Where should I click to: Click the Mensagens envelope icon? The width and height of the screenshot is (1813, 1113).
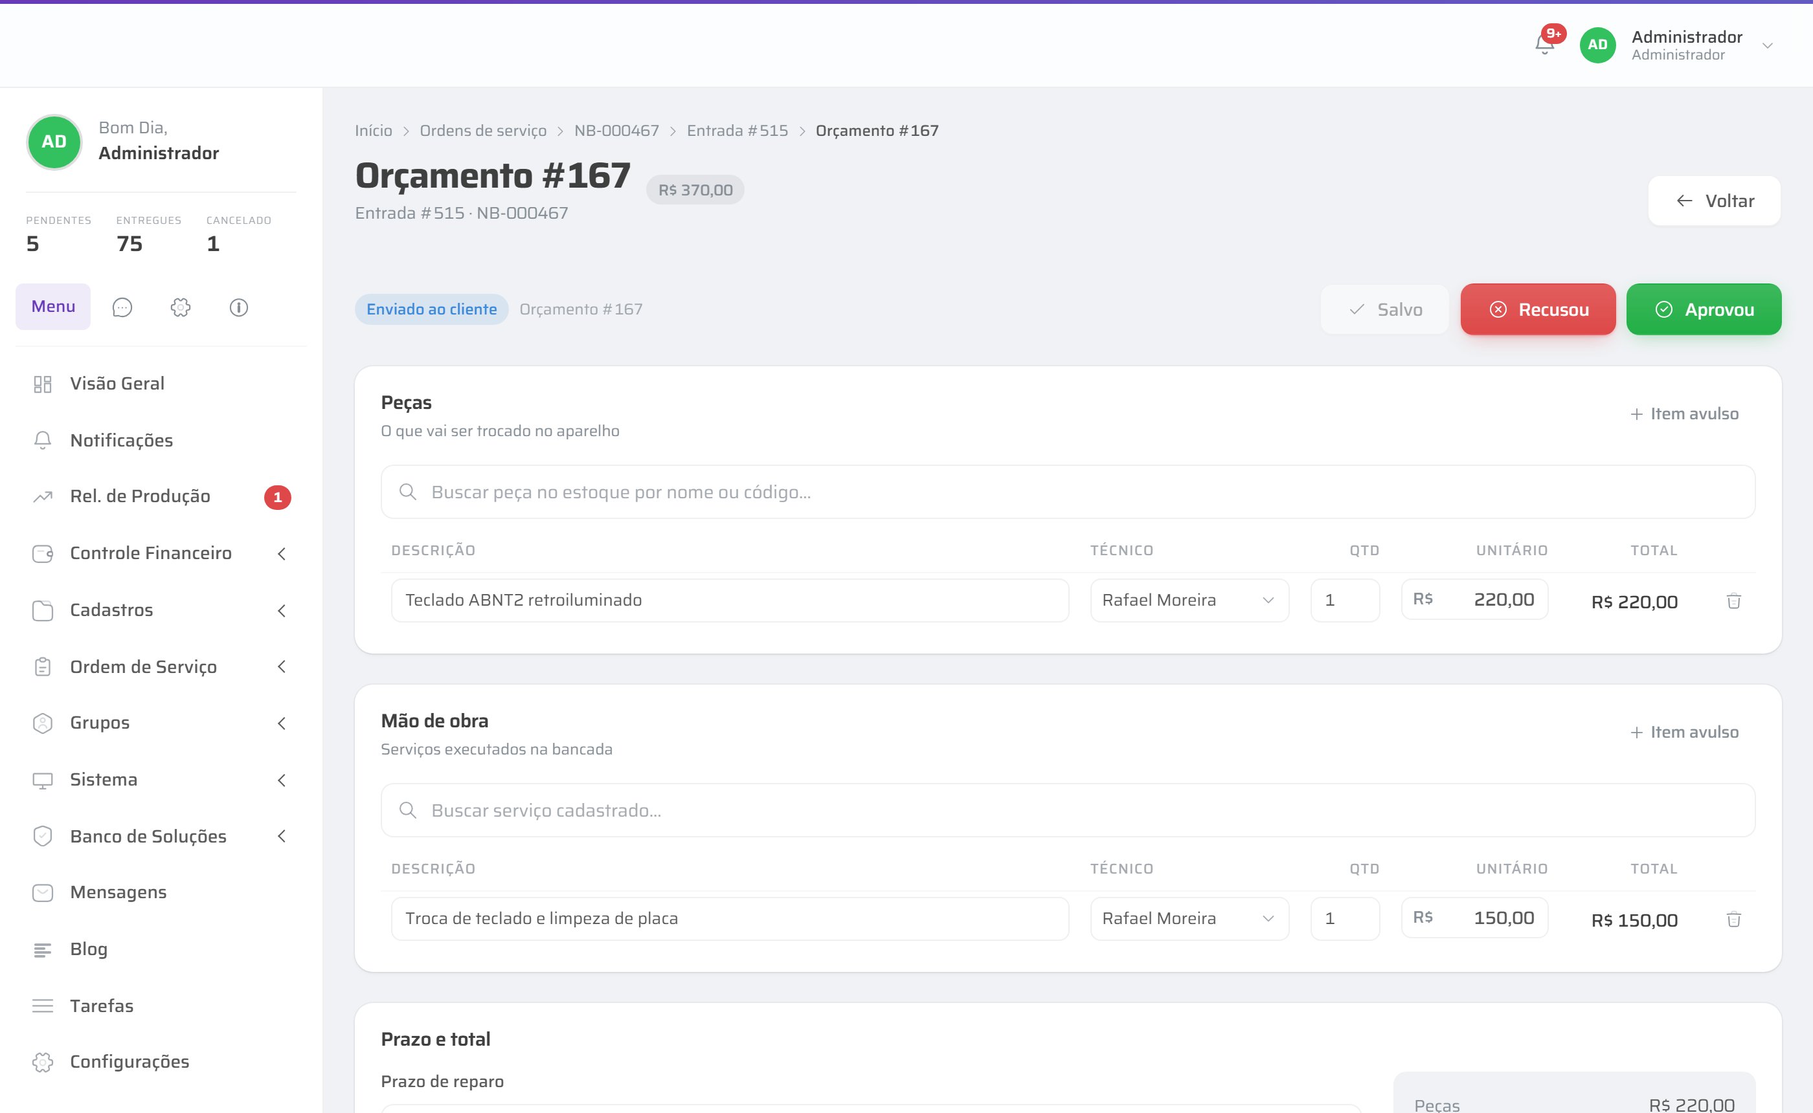click(x=43, y=893)
